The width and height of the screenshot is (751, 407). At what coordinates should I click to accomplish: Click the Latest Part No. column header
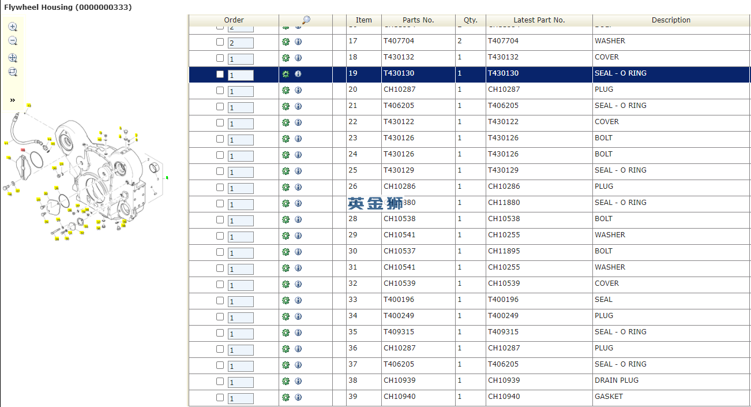point(539,20)
